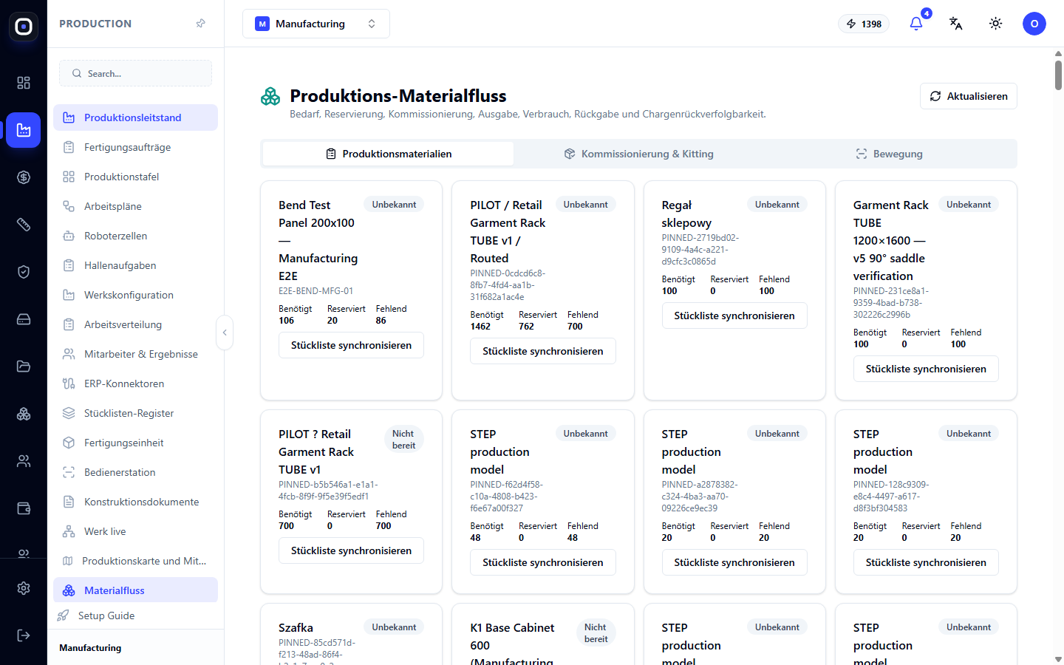Viewport: 1064px width, 665px height.
Task: Open notifications bell with badge 4
Action: 916,24
